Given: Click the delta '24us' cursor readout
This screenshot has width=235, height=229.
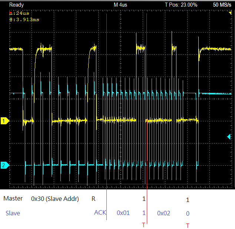Looking at the screenshot, I should (20, 13).
